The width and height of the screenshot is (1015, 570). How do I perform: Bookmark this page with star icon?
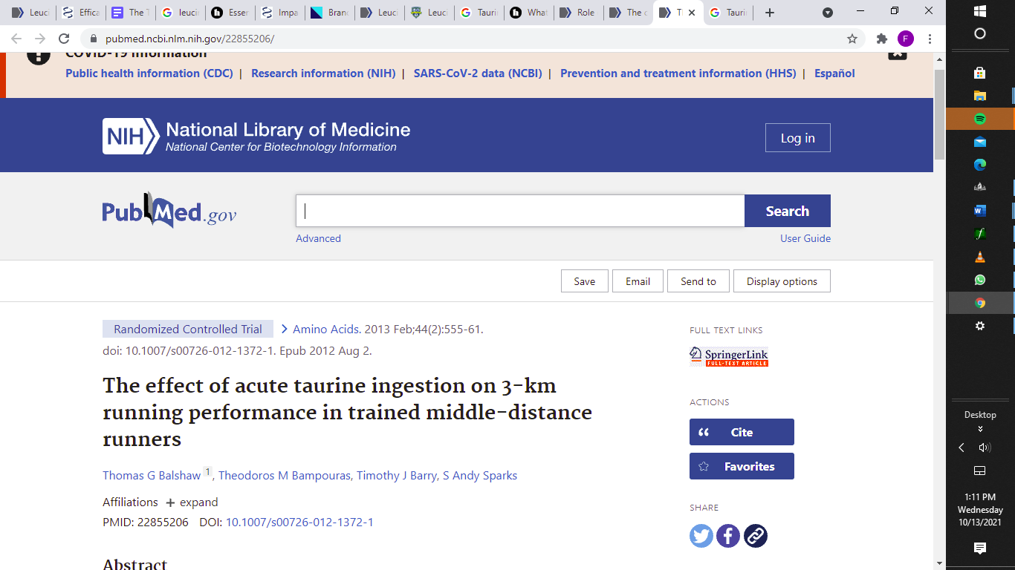click(x=852, y=39)
